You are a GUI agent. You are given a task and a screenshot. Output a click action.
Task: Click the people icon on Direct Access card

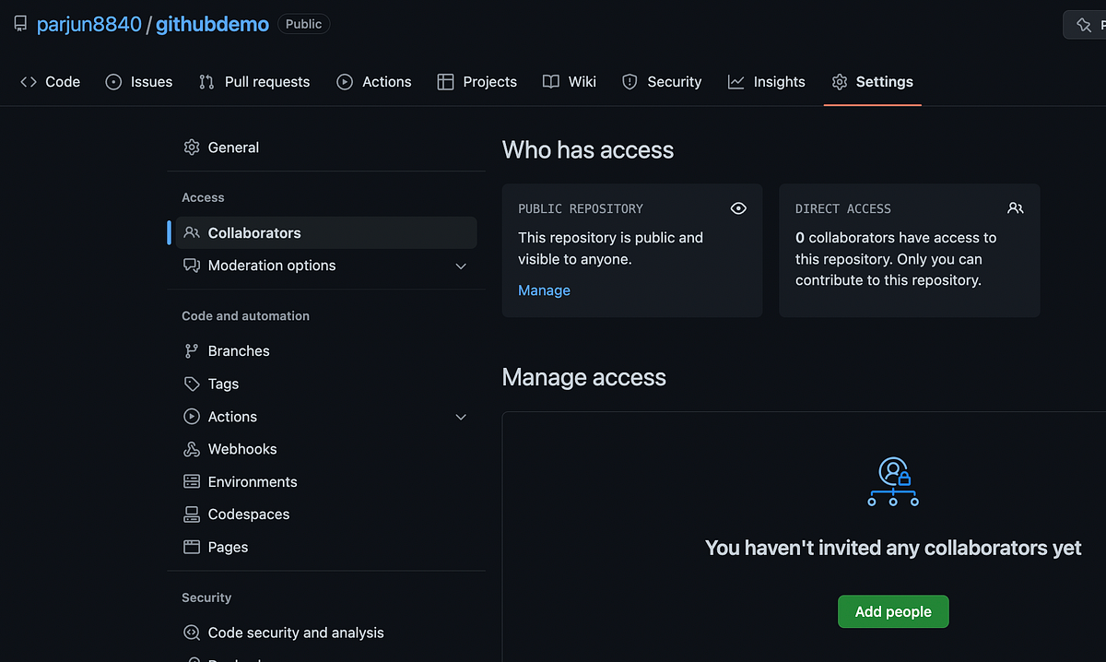pos(1016,207)
